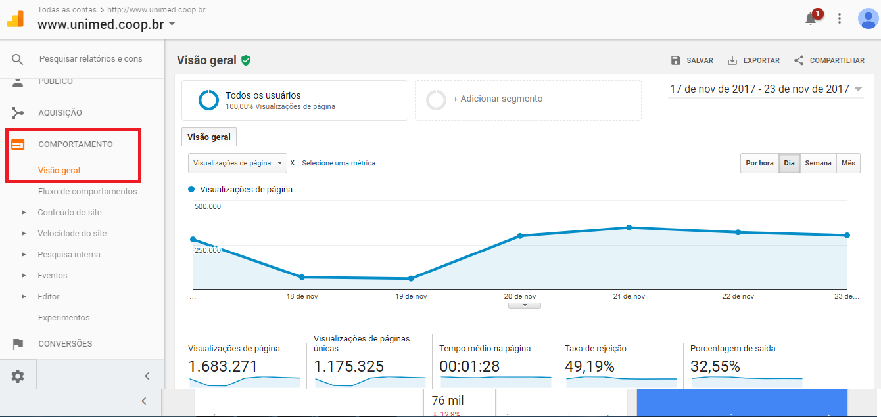Open the user account avatar

867,19
